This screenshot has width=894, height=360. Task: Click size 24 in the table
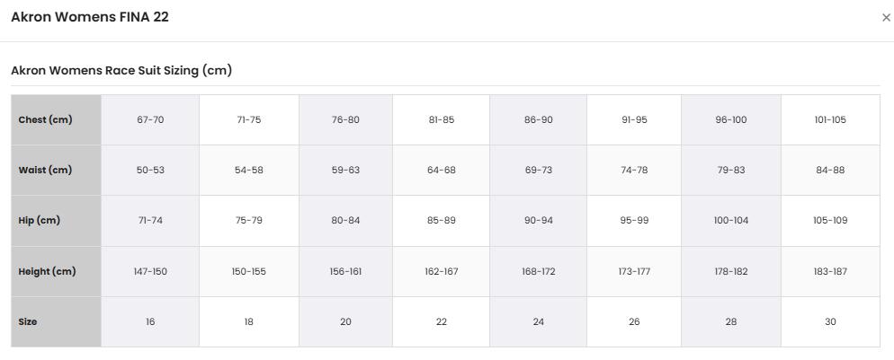pyautogui.click(x=538, y=322)
